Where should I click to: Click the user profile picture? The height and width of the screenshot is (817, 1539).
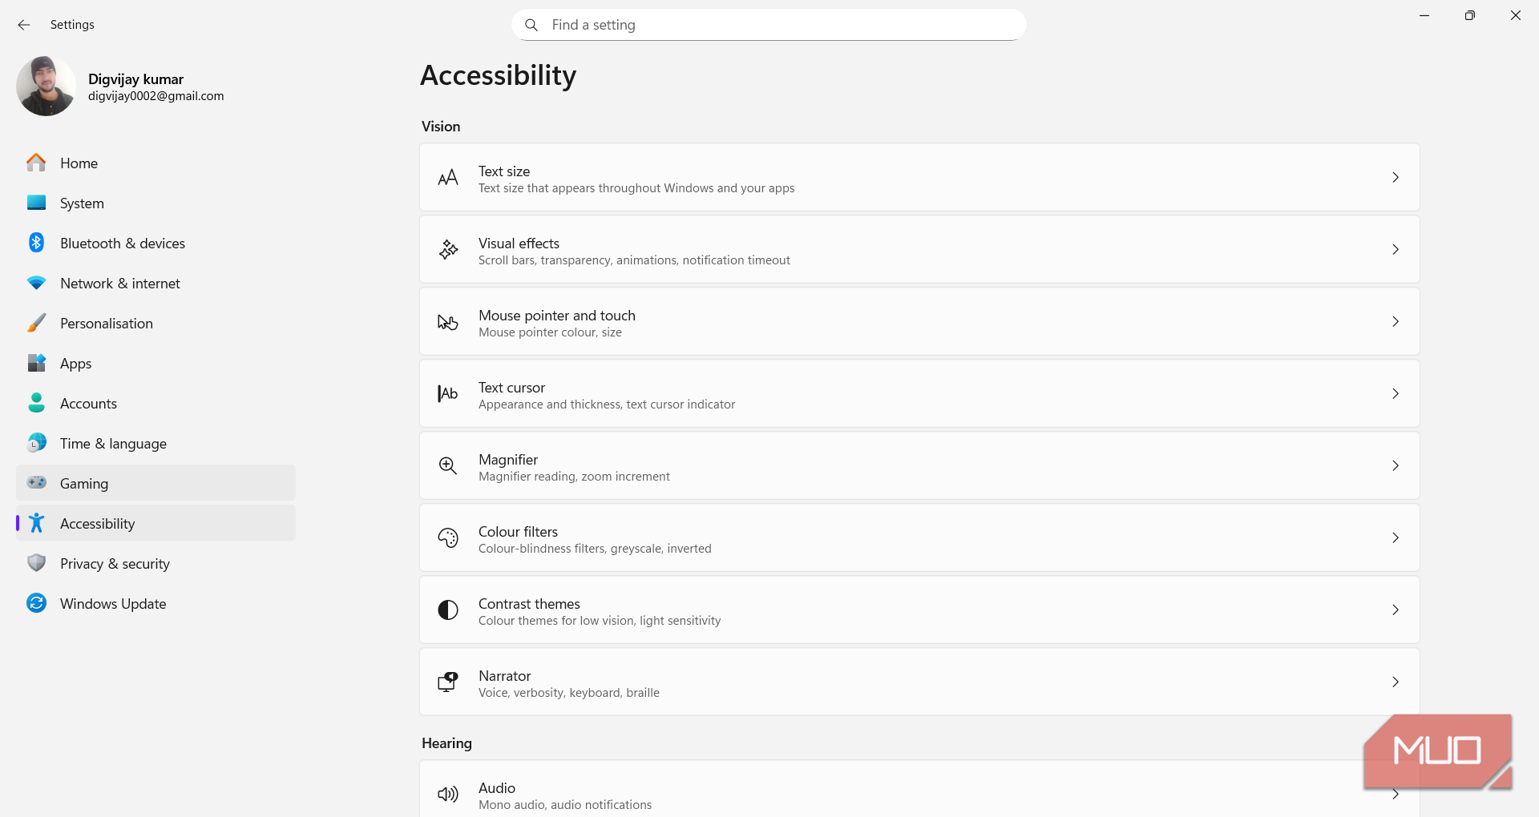46,87
